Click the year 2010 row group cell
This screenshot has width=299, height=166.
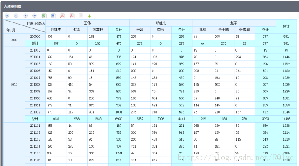pos(14,84)
